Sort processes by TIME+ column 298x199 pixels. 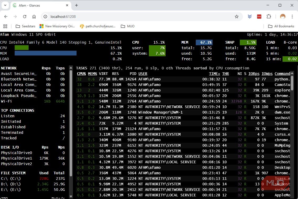214,74
